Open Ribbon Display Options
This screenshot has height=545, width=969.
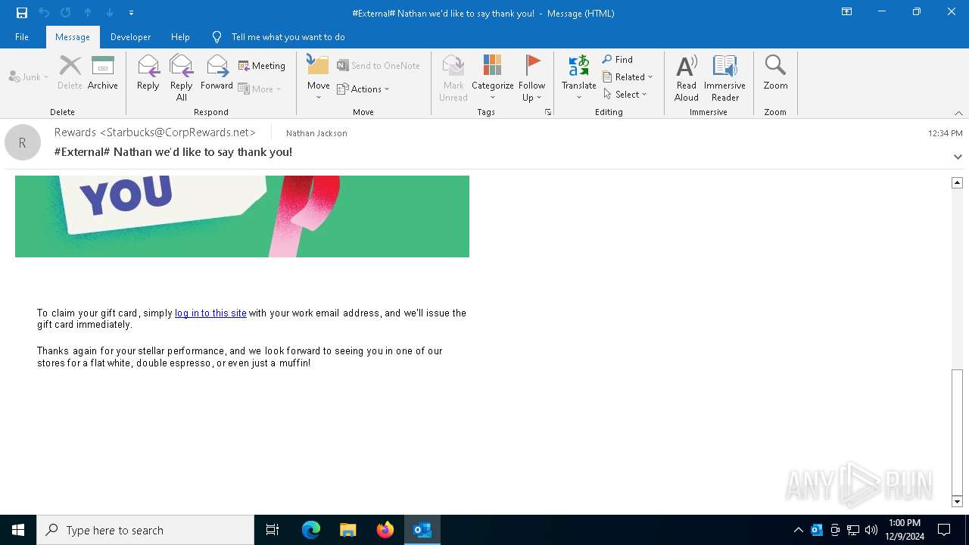[x=847, y=12]
